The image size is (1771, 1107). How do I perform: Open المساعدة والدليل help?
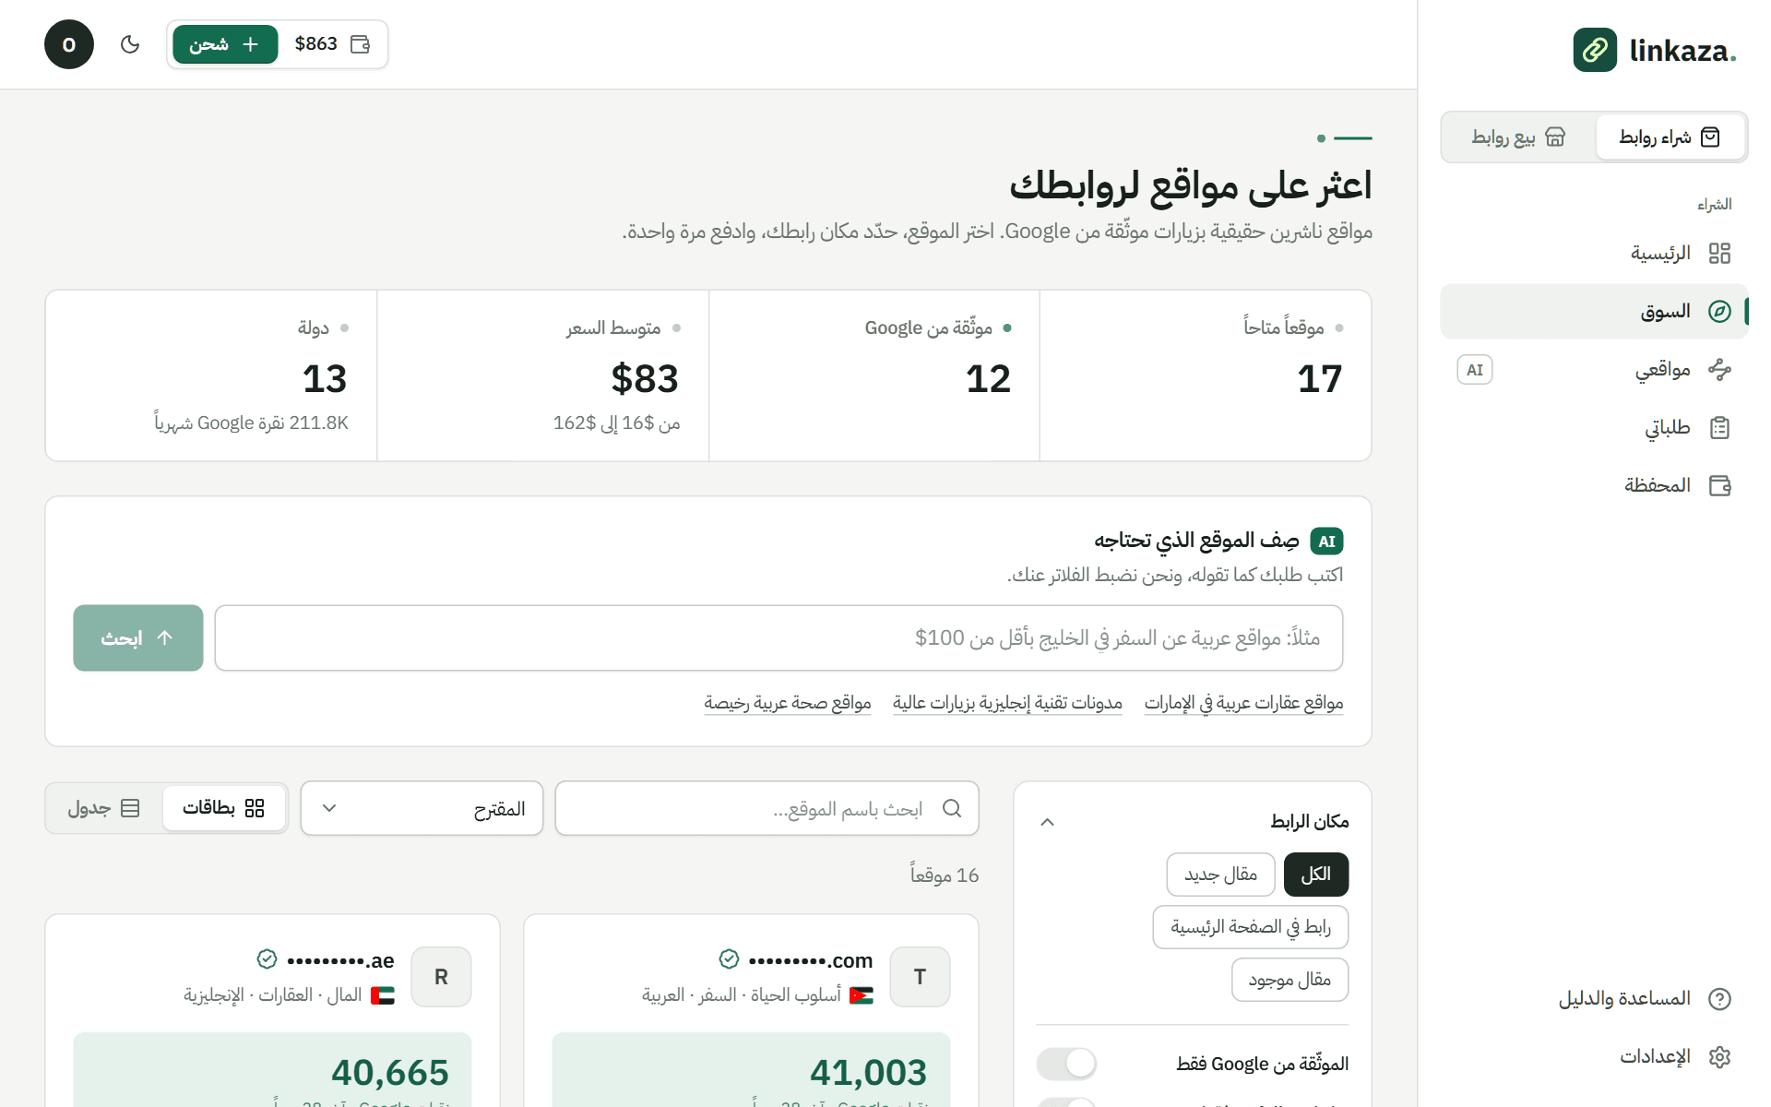click(x=1594, y=999)
